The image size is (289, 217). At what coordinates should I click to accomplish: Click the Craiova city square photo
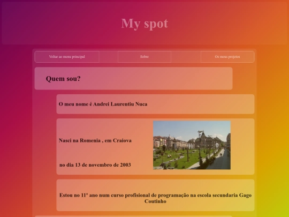point(192,145)
